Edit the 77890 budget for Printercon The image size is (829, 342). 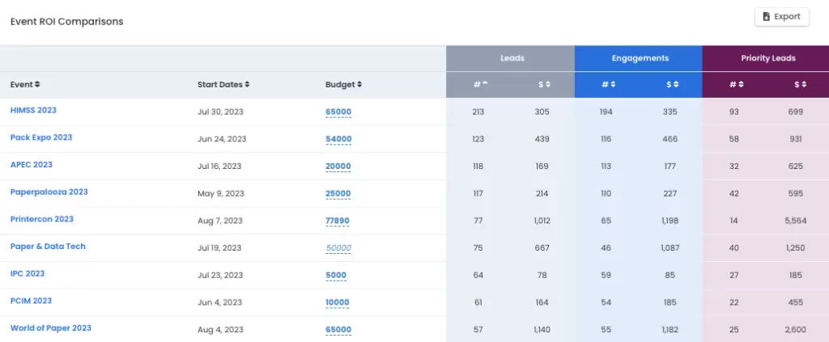[338, 222]
